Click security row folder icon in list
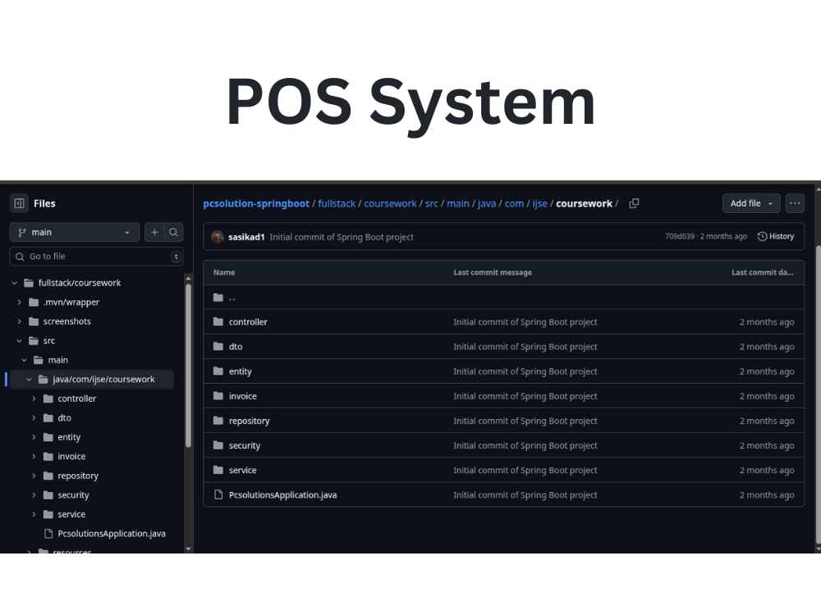Screen dimensions: 821x615 (x=218, y=445)
